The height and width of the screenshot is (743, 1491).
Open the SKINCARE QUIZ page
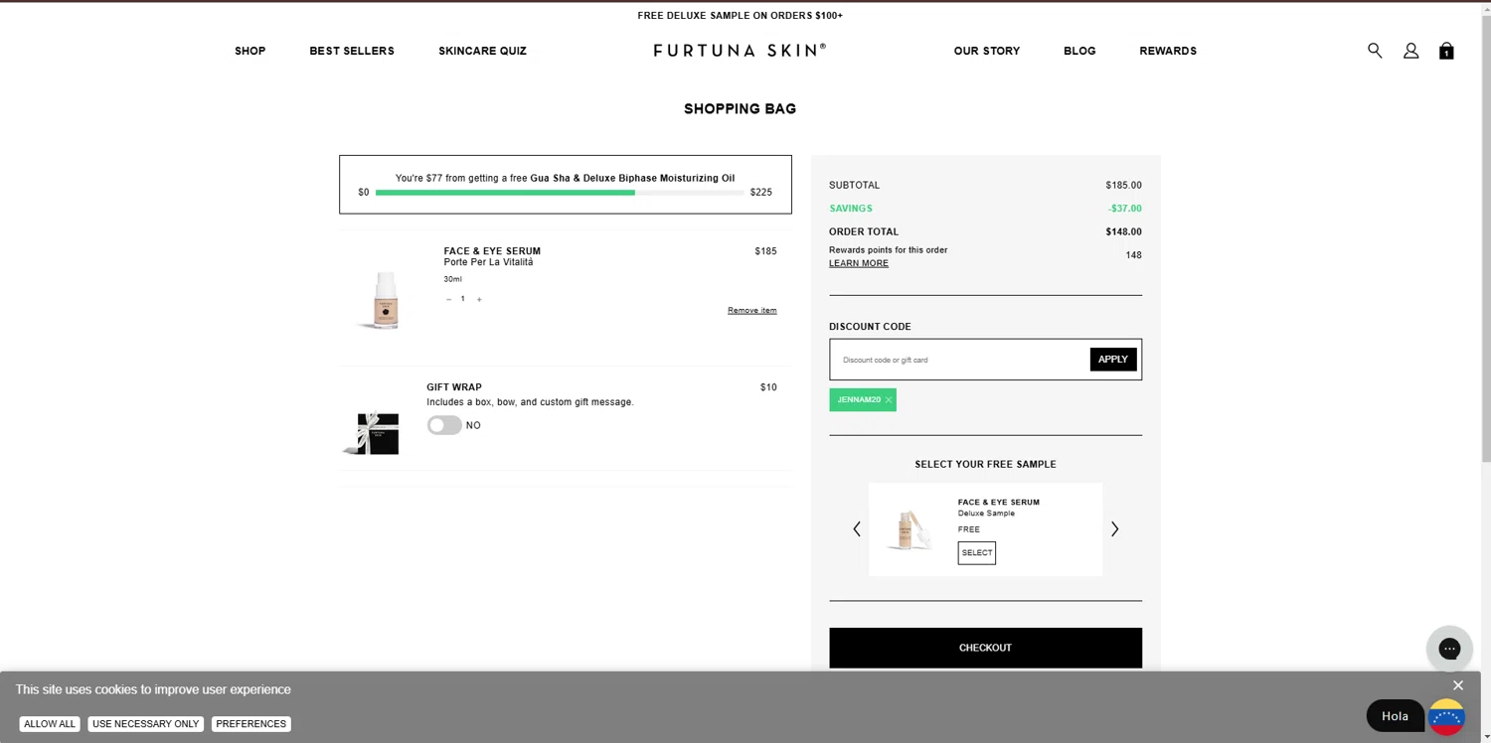pos(483,51)
